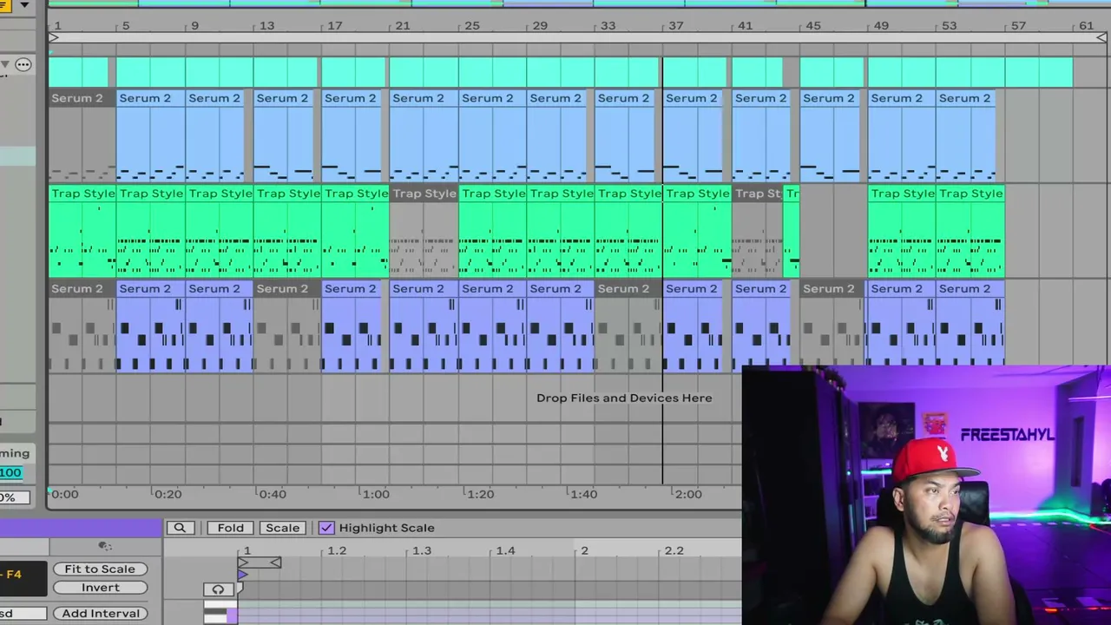1111x625 pixels.
Task: Select the truncated 'Trap St' clip
Action: click(757, 231)
